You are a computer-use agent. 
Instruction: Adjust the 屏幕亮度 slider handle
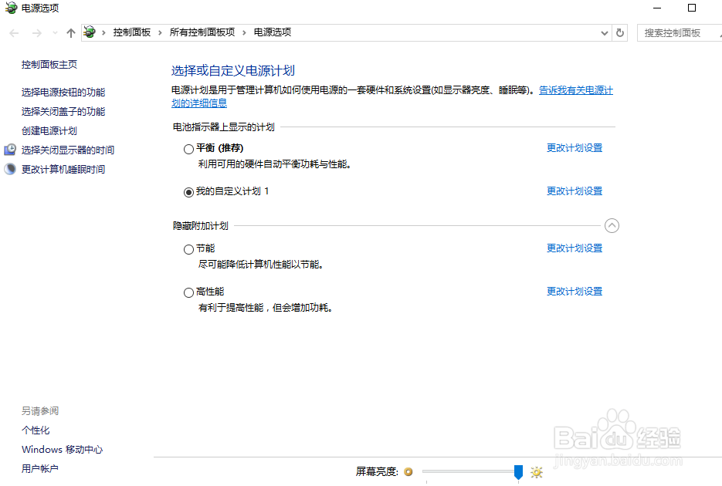pyautogui.click(x=519, y=471)
